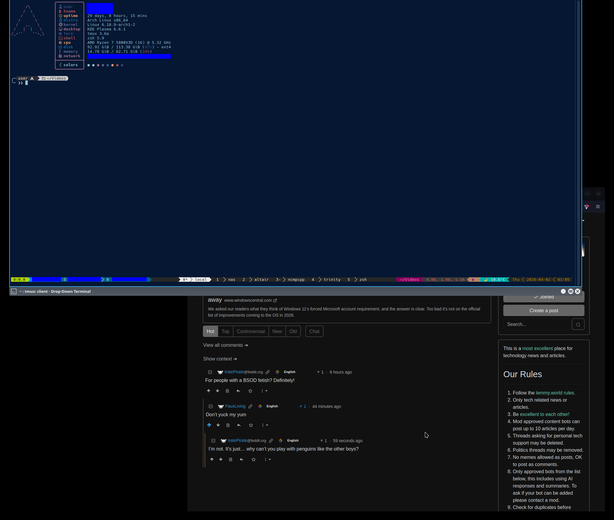The width and height of the screenshot is (614, 520).
Task: Click the fediverse icon on the 6 hours ago comment
Action: 277,372
